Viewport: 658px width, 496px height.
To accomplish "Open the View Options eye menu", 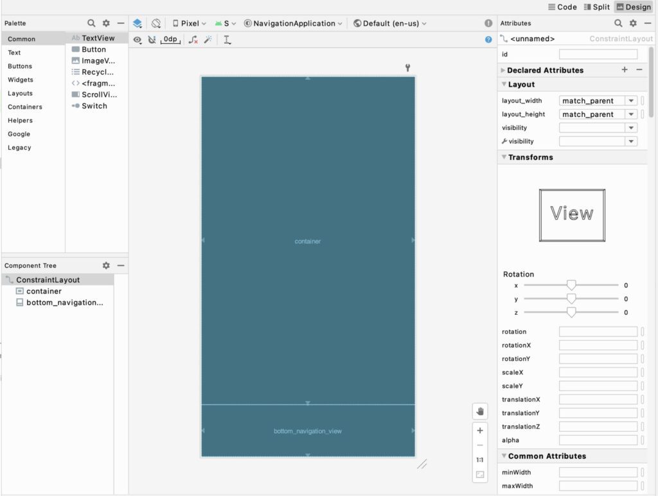I will tap(138, 39).
